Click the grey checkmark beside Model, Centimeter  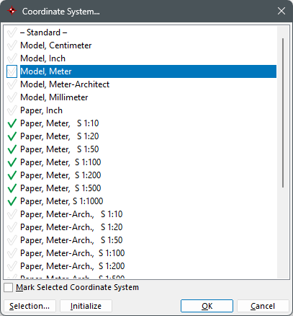12,45
